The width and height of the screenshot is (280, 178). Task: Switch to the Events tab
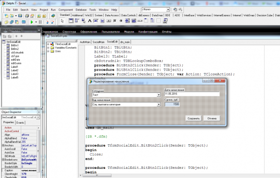point(20,123)
